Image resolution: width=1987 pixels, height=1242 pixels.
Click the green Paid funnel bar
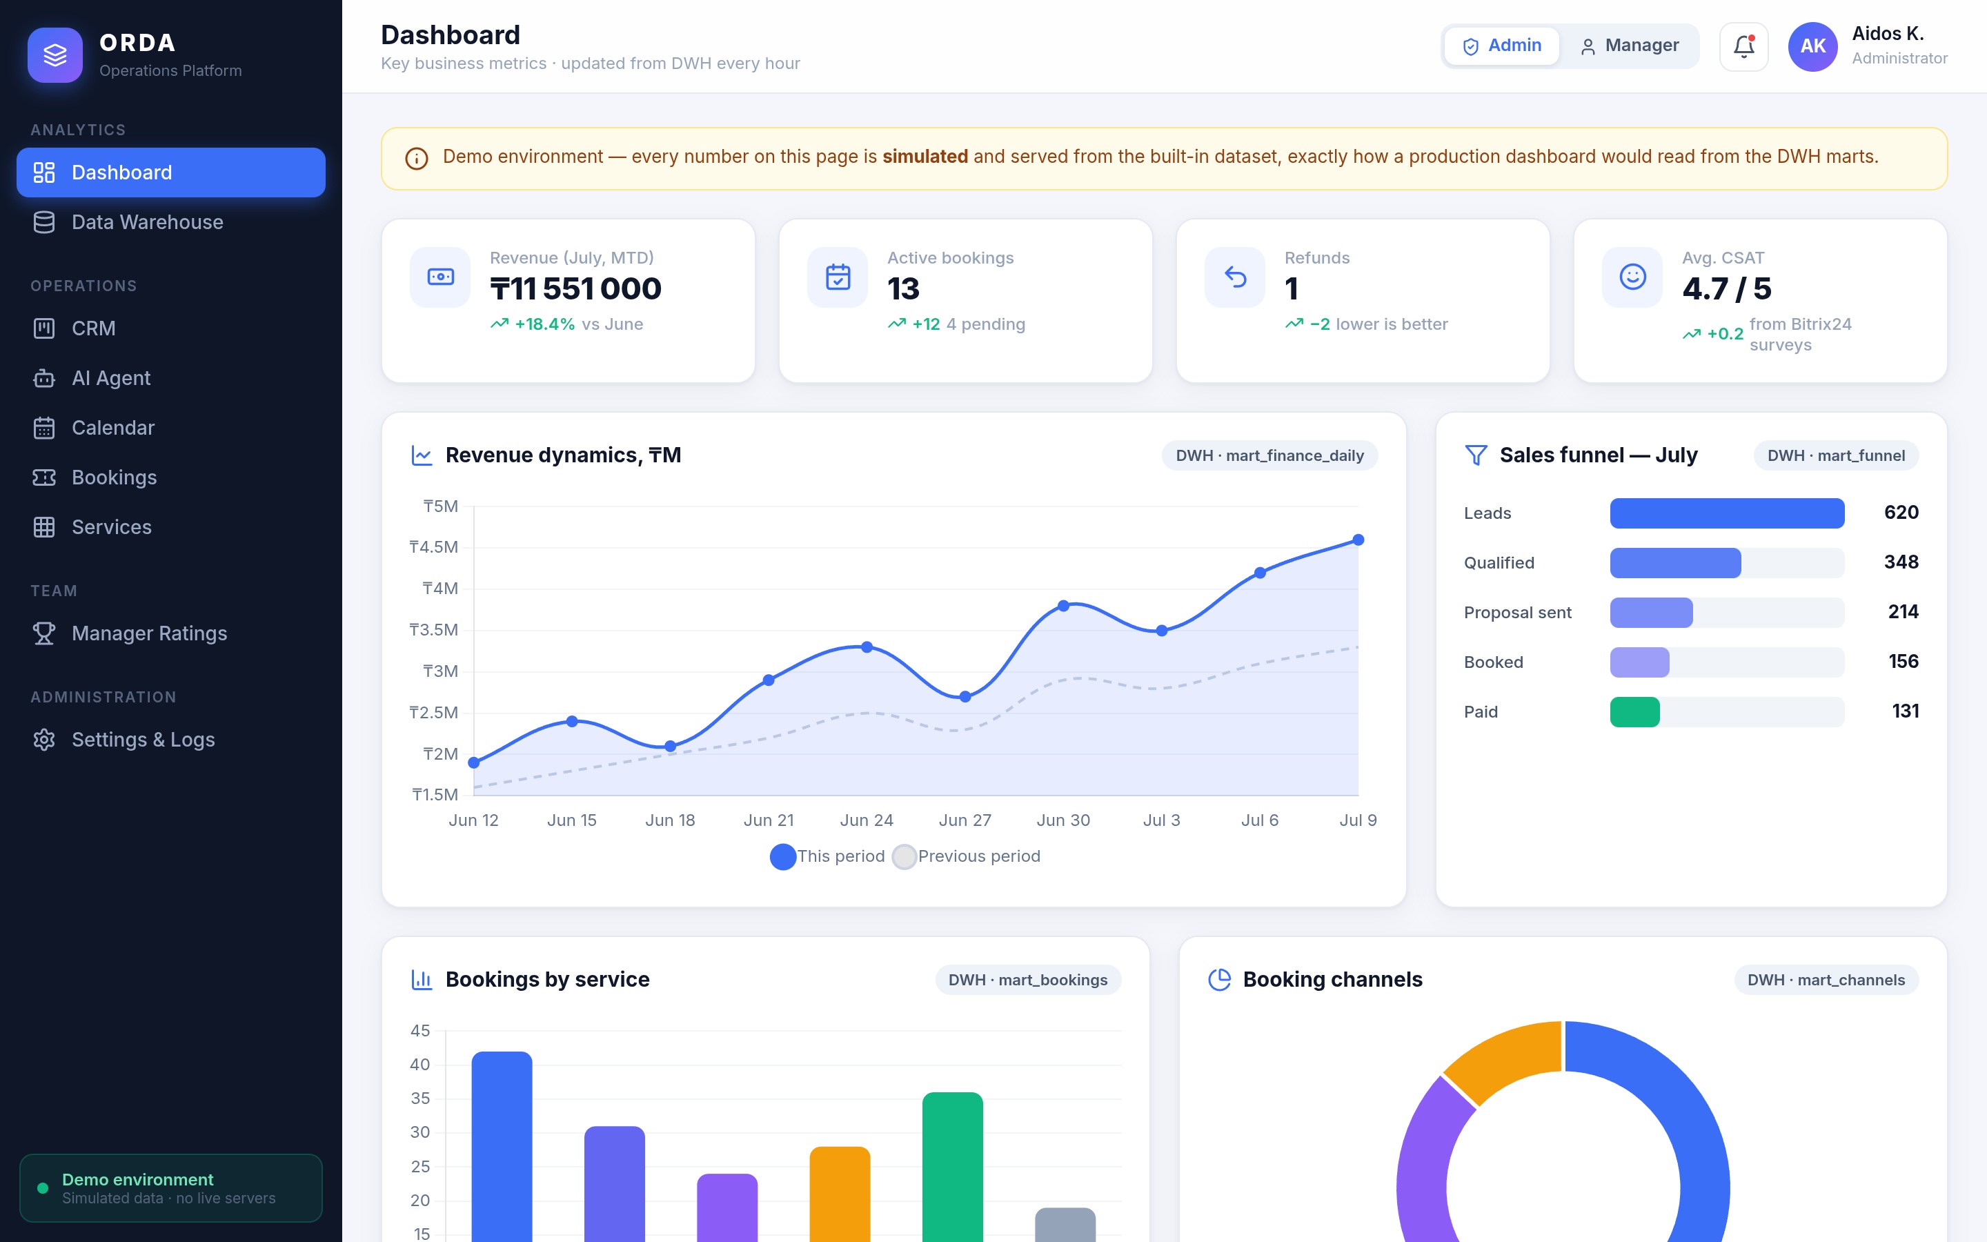point(1634,712)
